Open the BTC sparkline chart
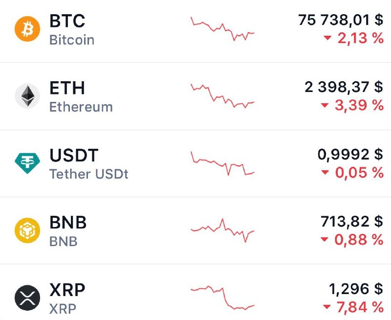The image size is (391, 320). tap(222, 29)
